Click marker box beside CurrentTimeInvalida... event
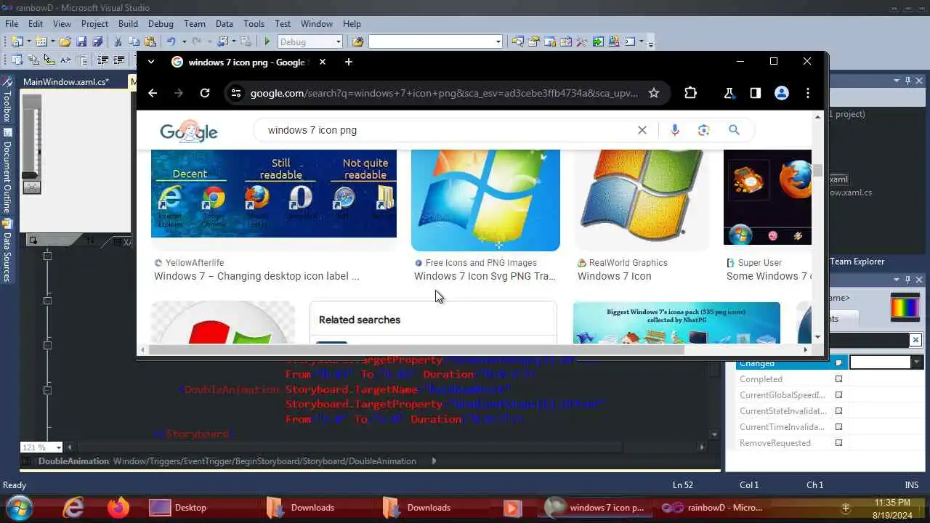 (838, 427)
